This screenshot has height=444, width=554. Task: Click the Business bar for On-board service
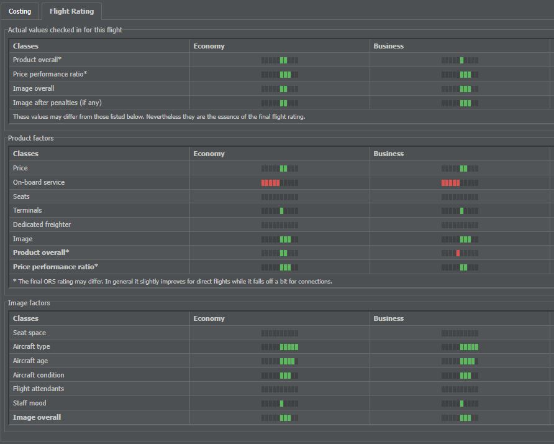click(460, 183)
